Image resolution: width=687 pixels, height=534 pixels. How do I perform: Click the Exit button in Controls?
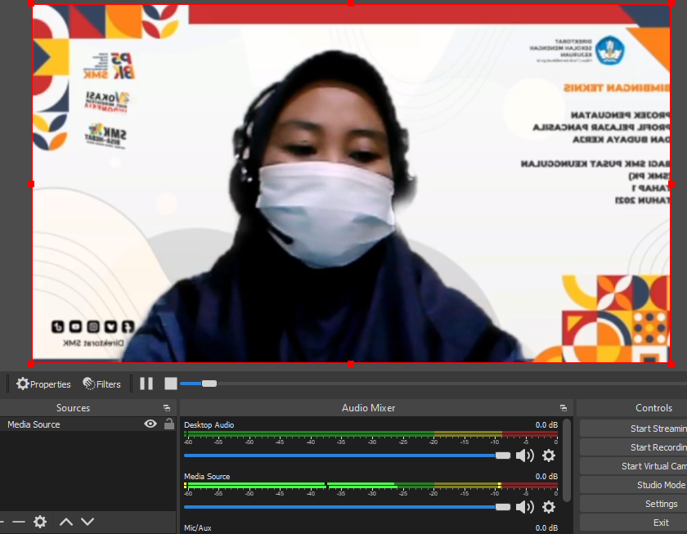pyautogui.click(x=634, y=523)
